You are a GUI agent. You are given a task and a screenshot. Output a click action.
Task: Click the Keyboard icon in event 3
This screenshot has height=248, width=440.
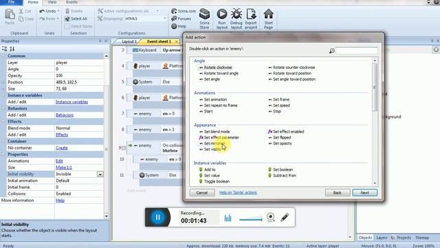coord(135,50)
